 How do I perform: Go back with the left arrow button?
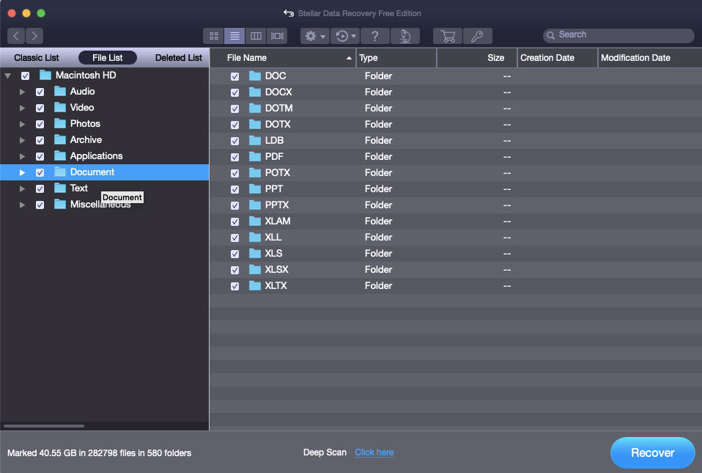(x=16, y=36)
